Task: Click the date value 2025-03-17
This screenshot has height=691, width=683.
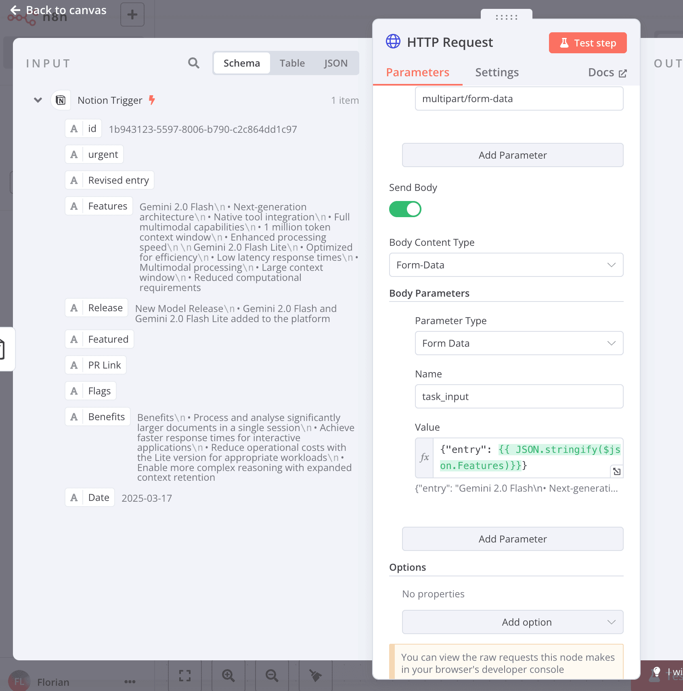Action: click(147, 498)
